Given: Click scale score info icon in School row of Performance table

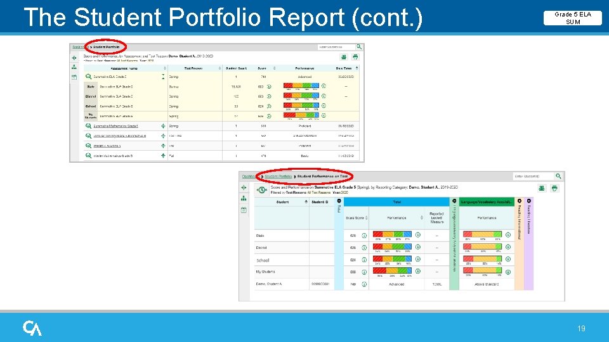Looking at the screenshot, I should point(364,260).
